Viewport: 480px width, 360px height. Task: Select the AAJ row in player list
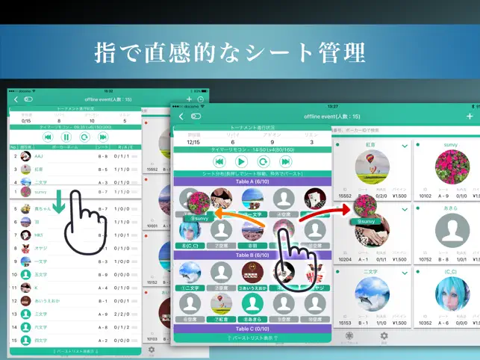(x=75, y=156)
